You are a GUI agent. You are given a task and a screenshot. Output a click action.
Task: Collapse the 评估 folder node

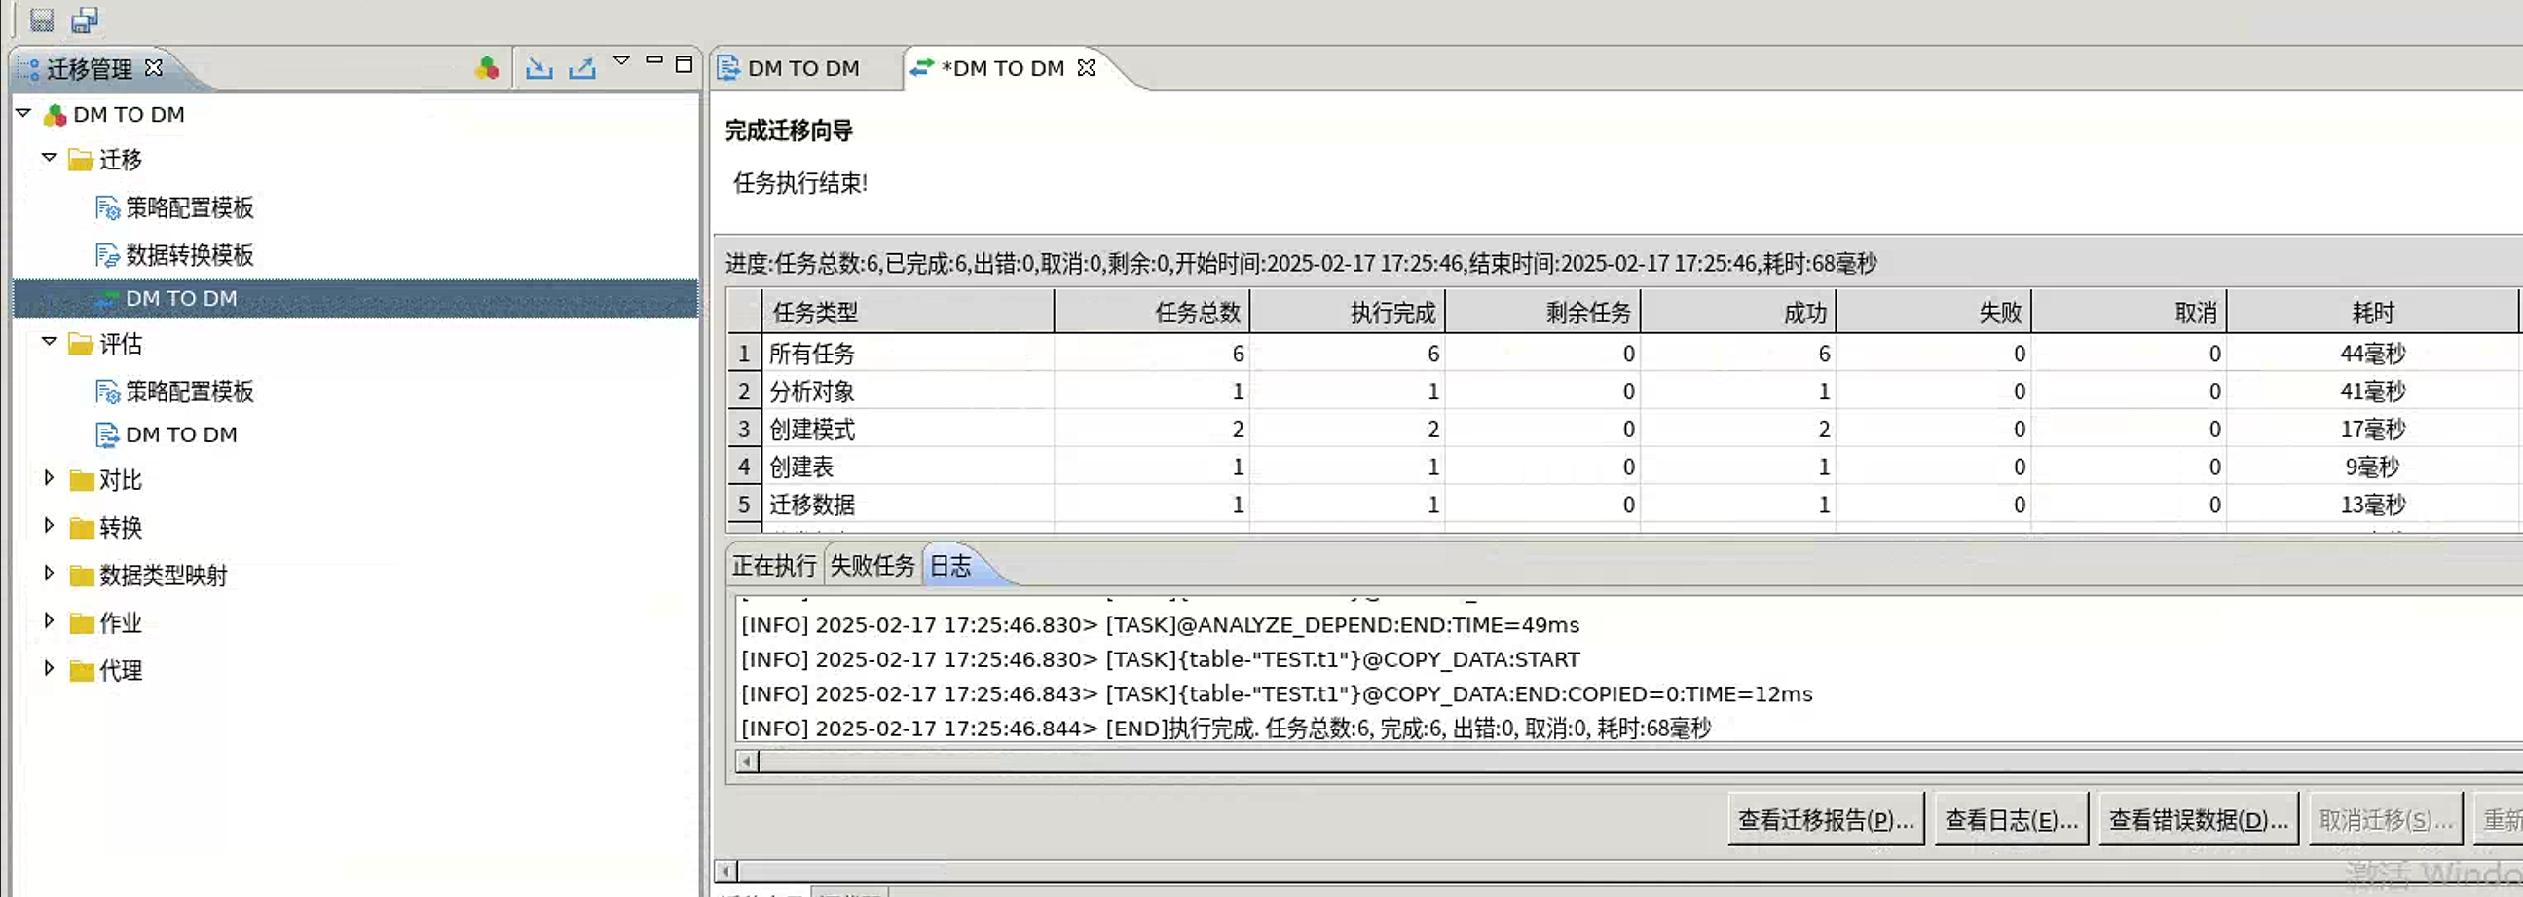point(49,342)
